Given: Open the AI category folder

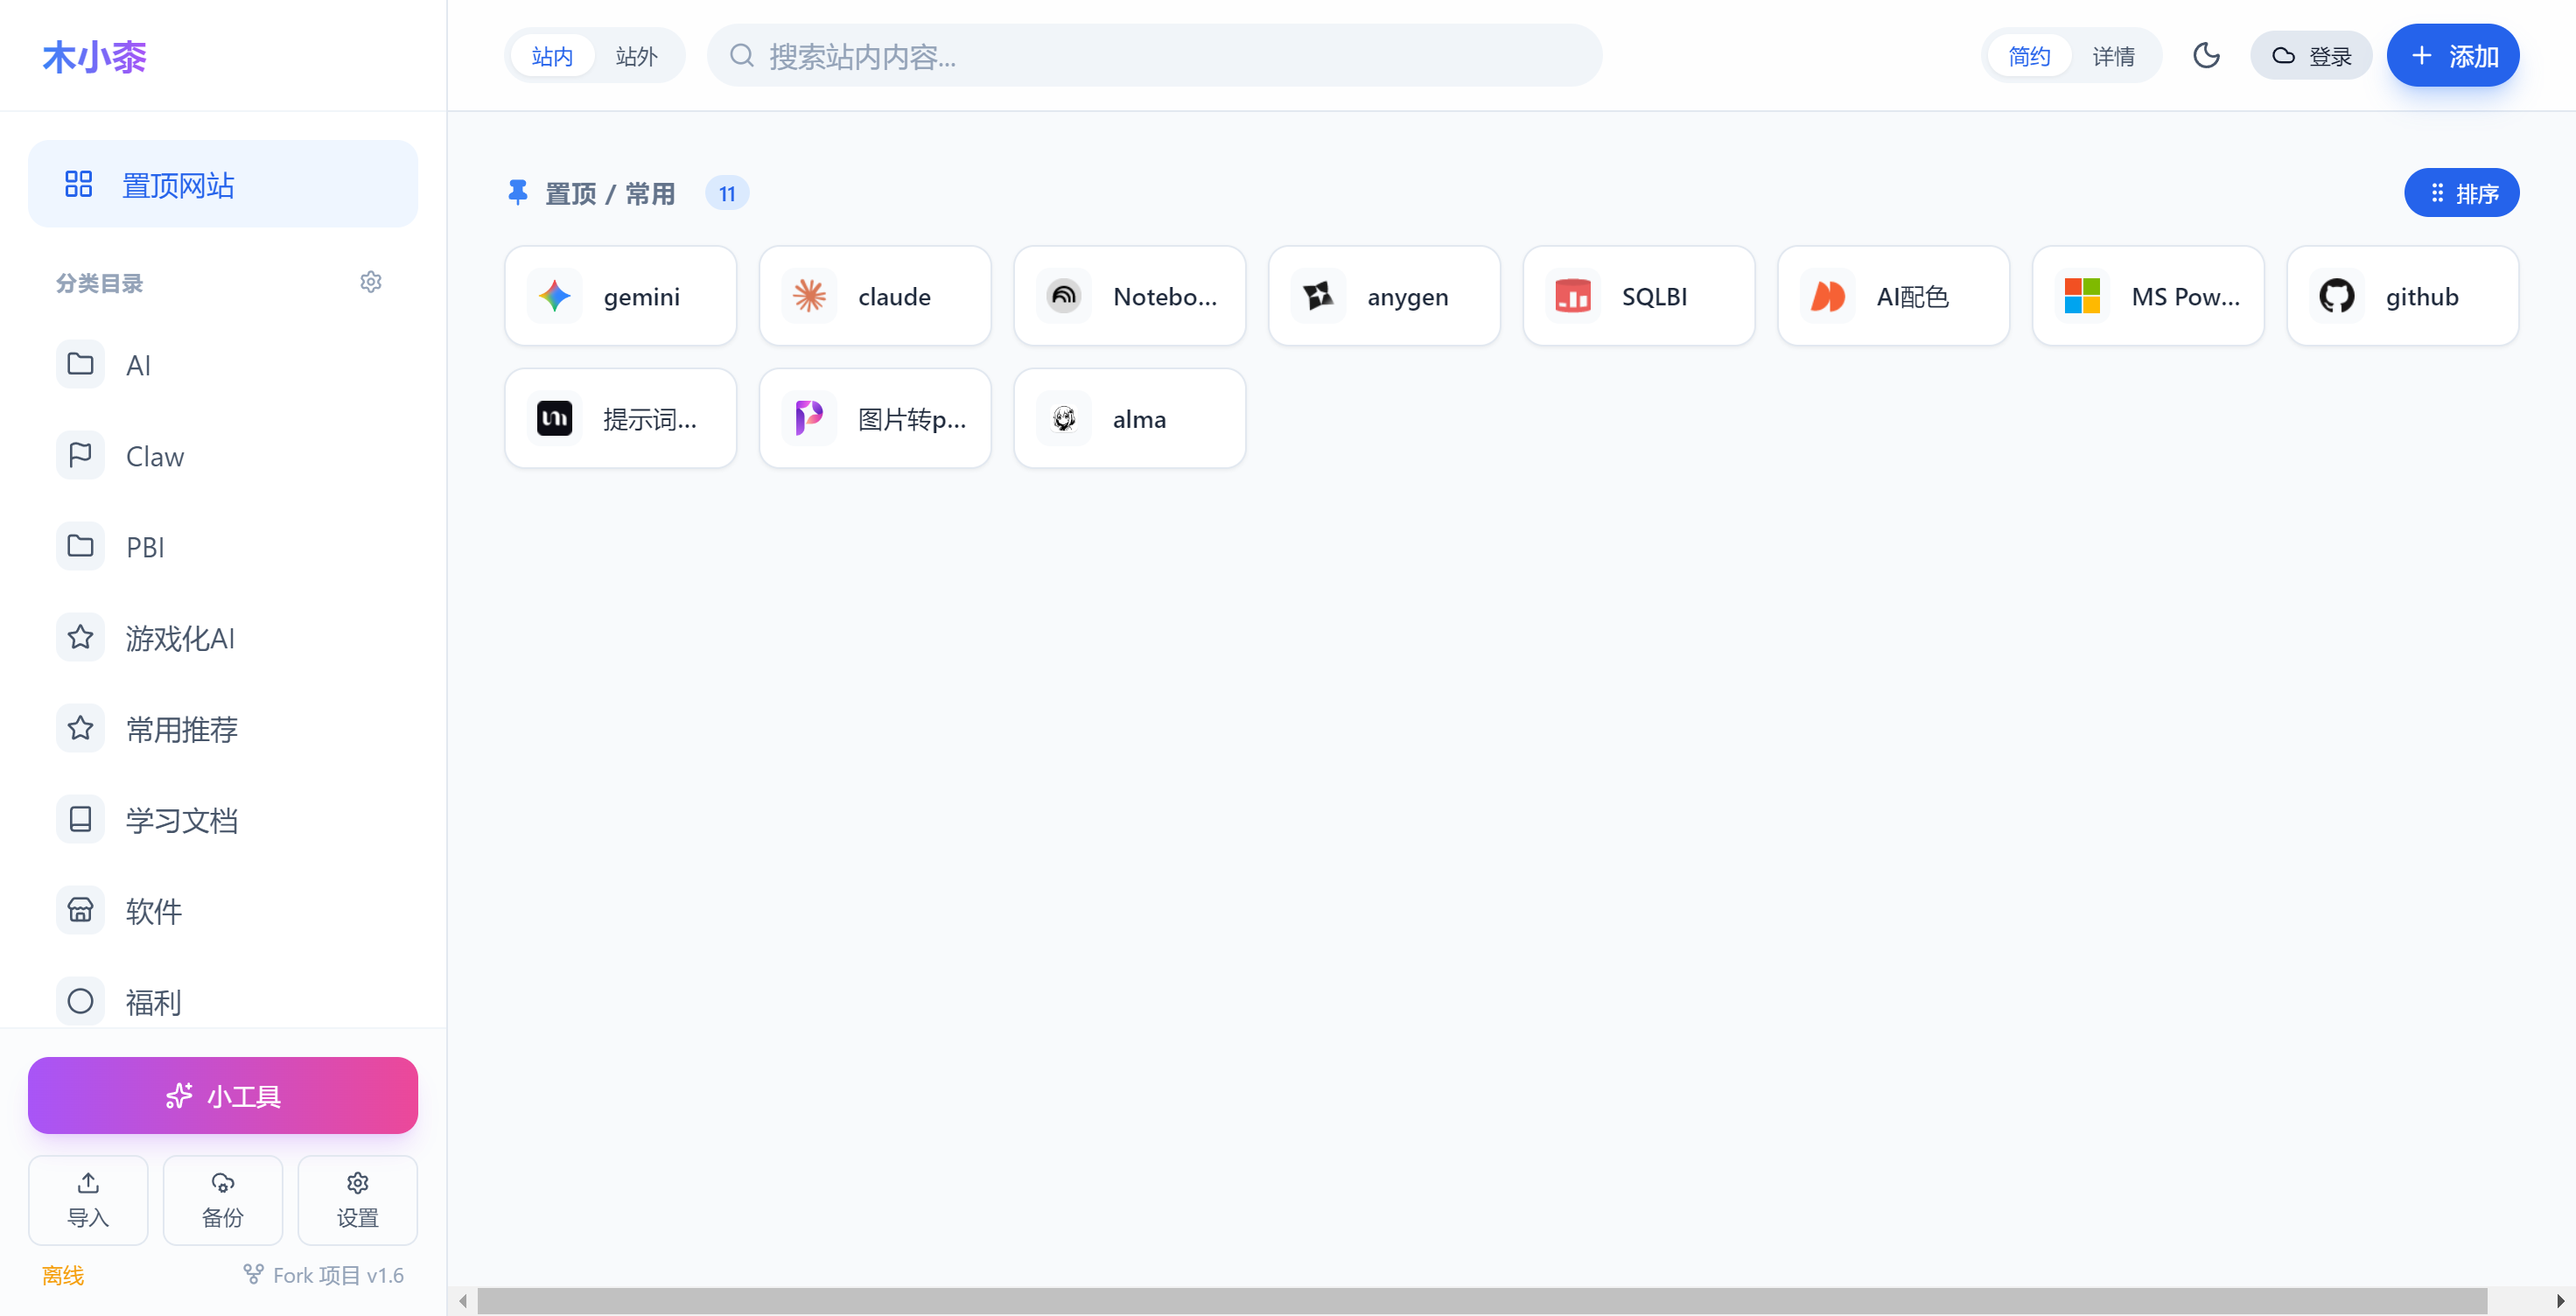Looking at the screenshot, I should coord(223,364).
